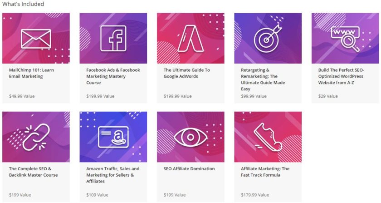Click the eye icon for SEO Affiliate
The image size is (381, 203).
190,137
